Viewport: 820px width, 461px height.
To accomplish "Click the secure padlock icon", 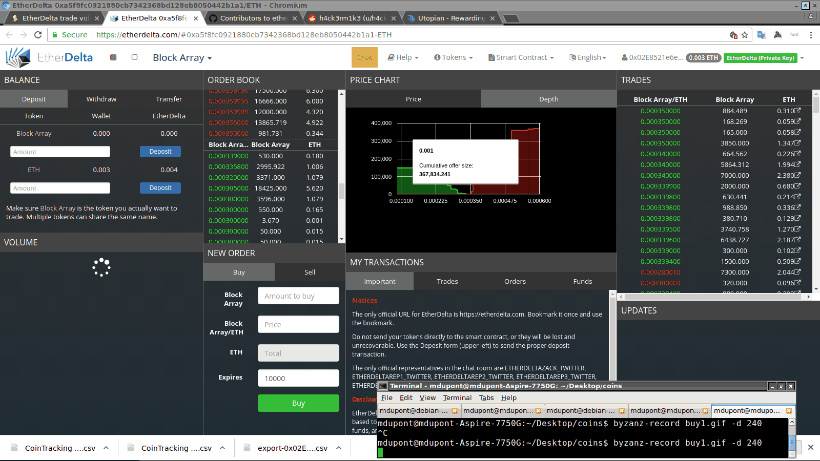I will pyautogui.click(x=55, y=35).
